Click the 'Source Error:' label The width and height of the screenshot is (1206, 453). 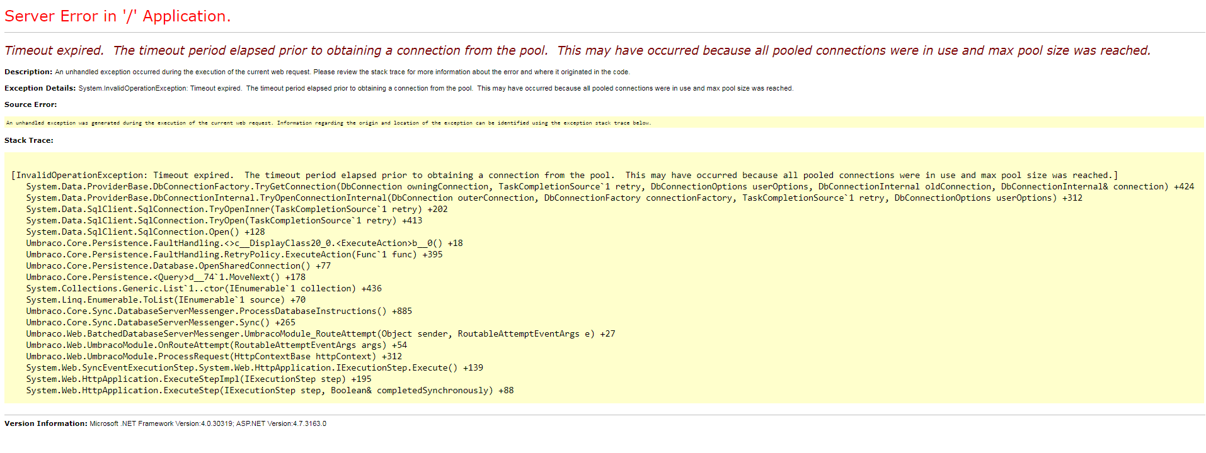click(31, 104)
